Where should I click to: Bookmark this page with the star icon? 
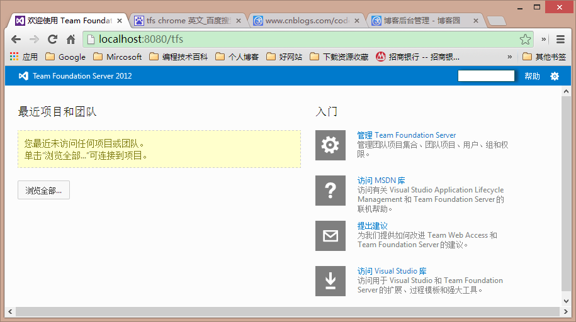(525, 39)
